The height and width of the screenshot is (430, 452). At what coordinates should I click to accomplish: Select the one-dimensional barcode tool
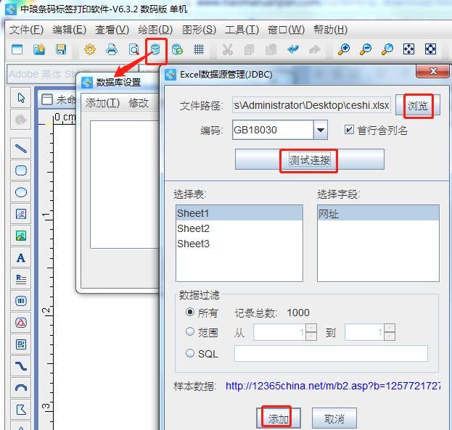click(x=21, y=301)
